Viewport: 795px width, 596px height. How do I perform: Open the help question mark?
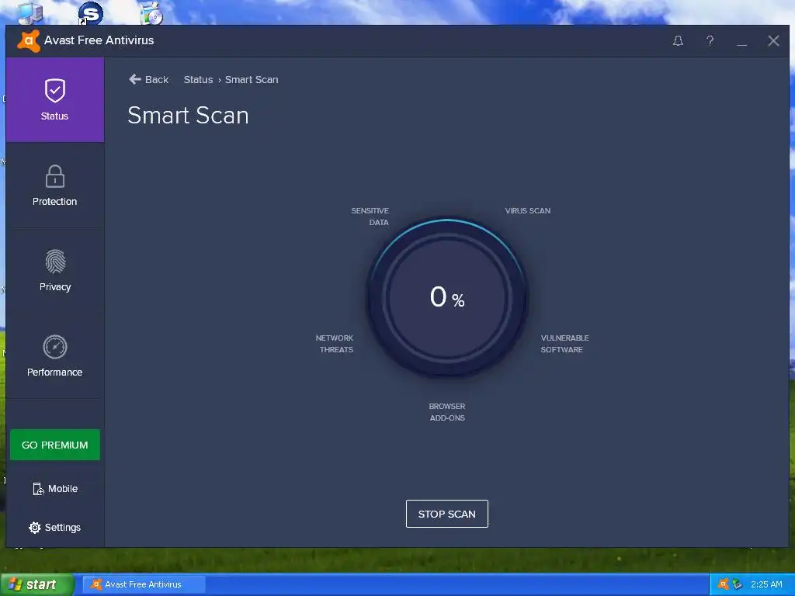click(x=710, y=40)
